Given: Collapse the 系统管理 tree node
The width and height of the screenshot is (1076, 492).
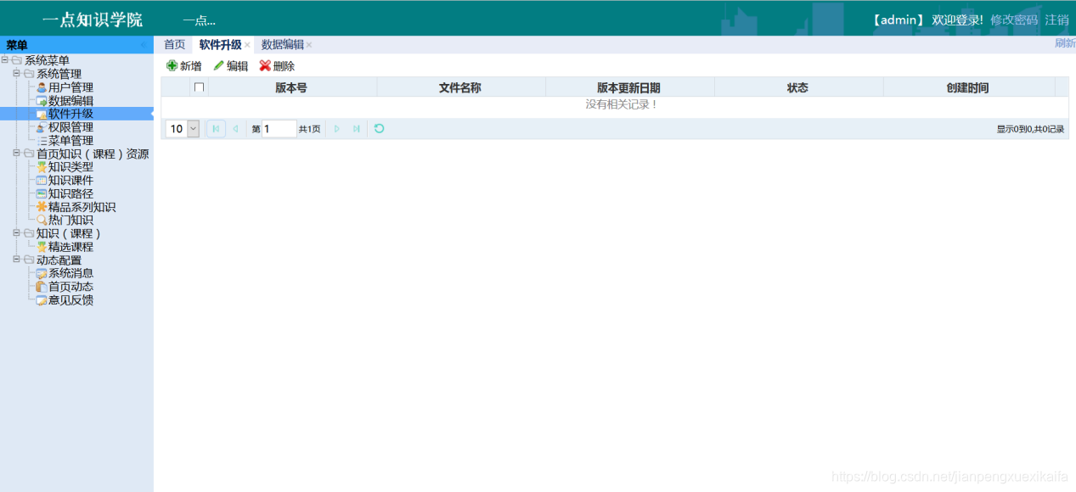Looking at the screenshot, I should (17, 74).
